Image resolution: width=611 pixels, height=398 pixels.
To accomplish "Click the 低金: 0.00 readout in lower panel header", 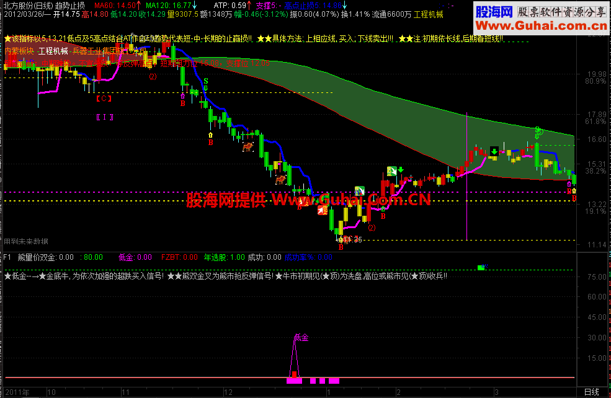I will coord(135,257).
